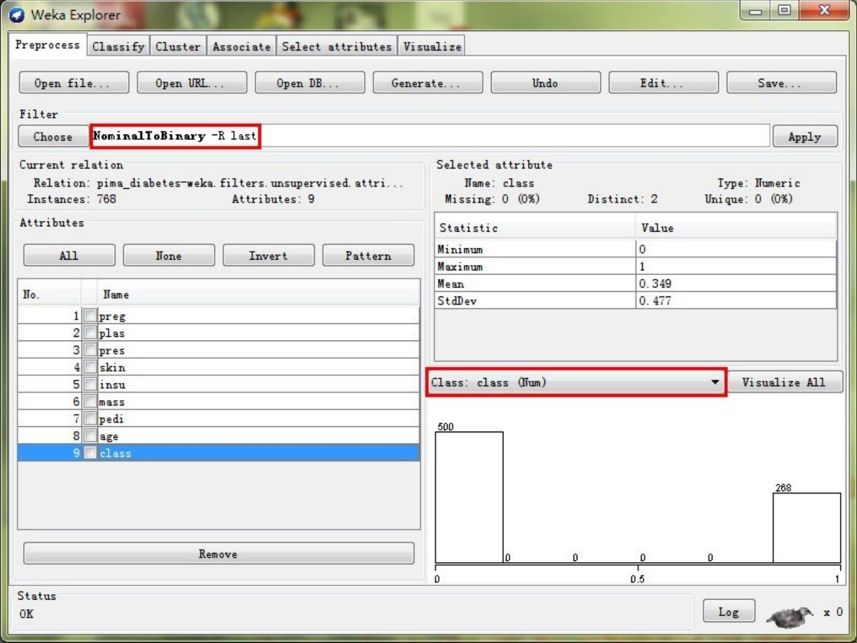
Task: Toggle the checkbox next to class attribute
Action: click(x=90, y=453)
